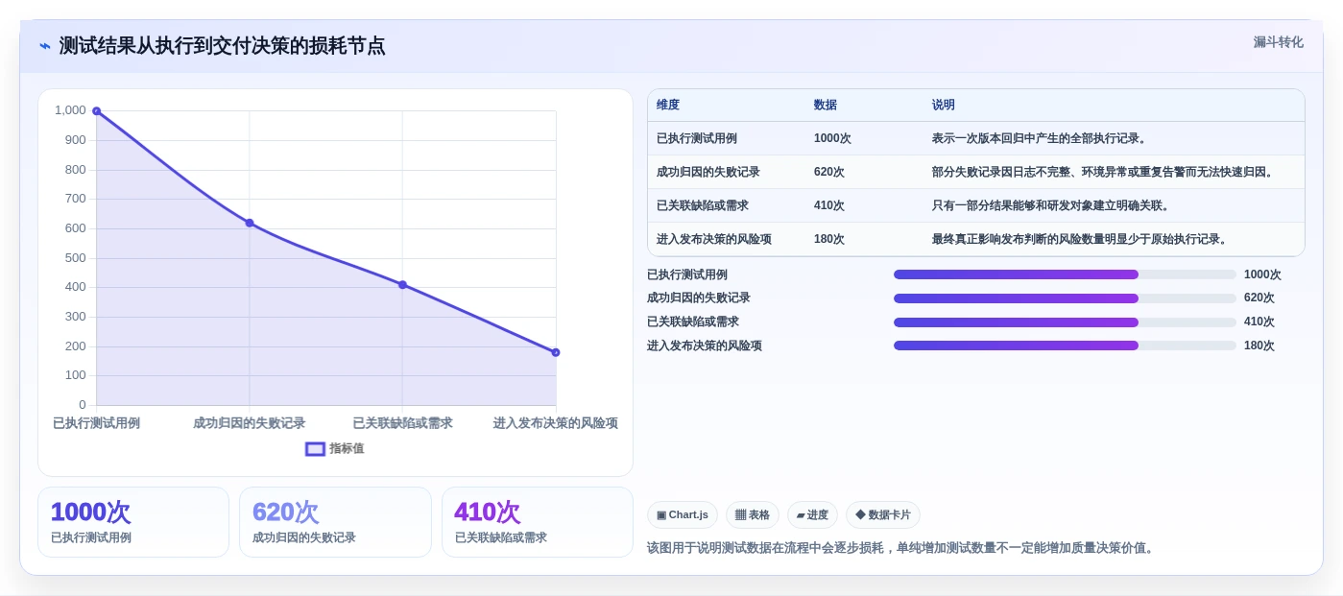The height and width of the screenshot is (596, 1343).
Task: Click the footer note starting 该图用于说明
Action: pos(902,548)
